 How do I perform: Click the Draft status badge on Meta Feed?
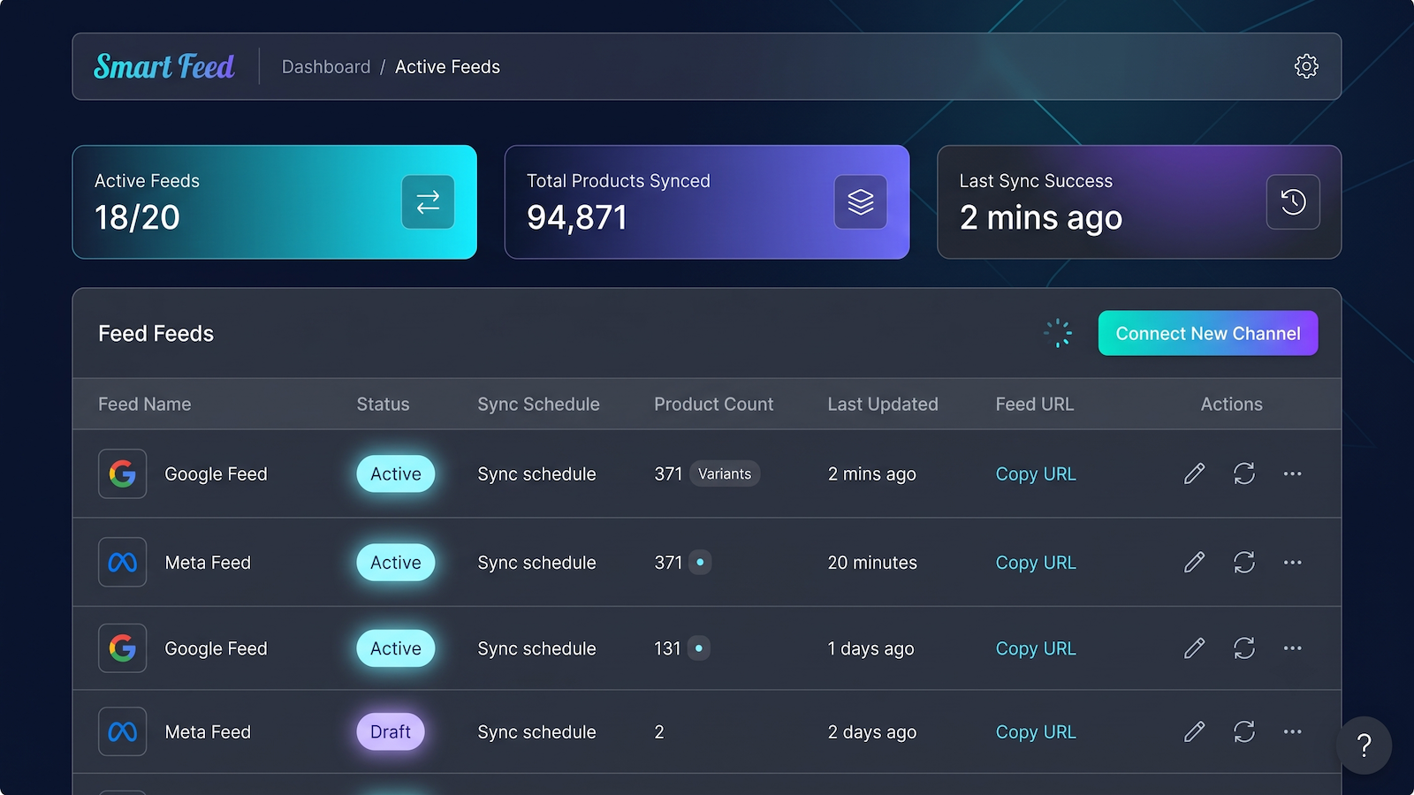click(x=391, y=732)
